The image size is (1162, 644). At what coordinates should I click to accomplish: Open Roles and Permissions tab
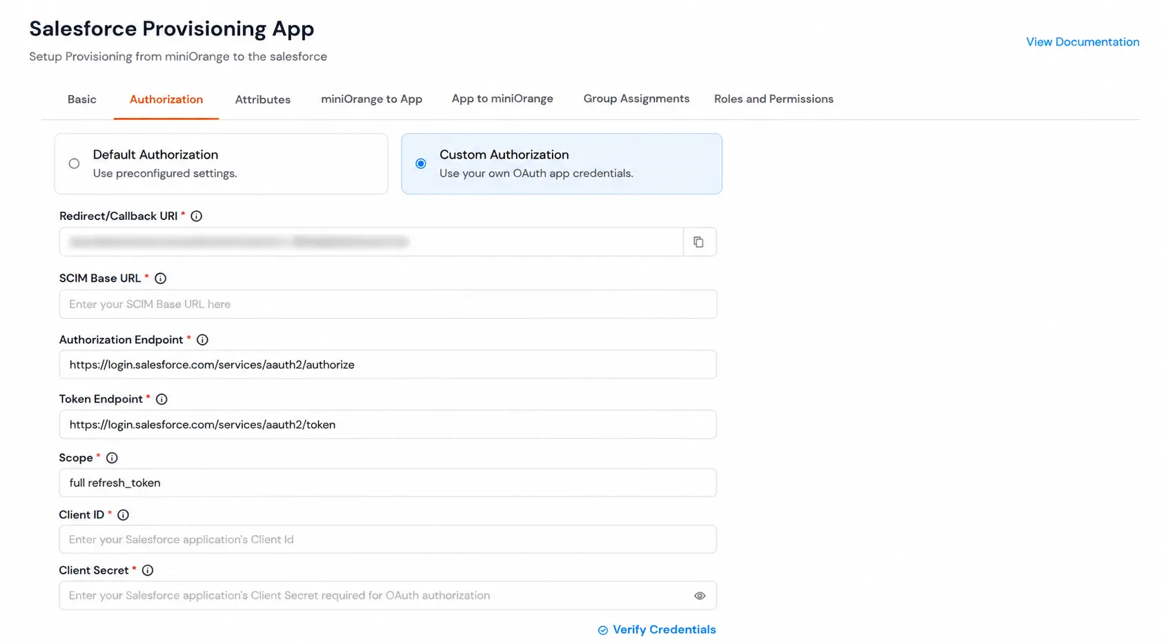pos(774,99)
